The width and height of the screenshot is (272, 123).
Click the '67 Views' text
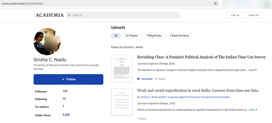[160, 79]
